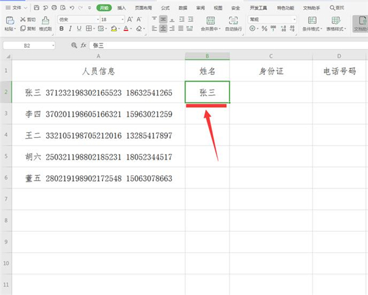
Task: Click the insert function fx icon
Action: [x=83, y=45]
